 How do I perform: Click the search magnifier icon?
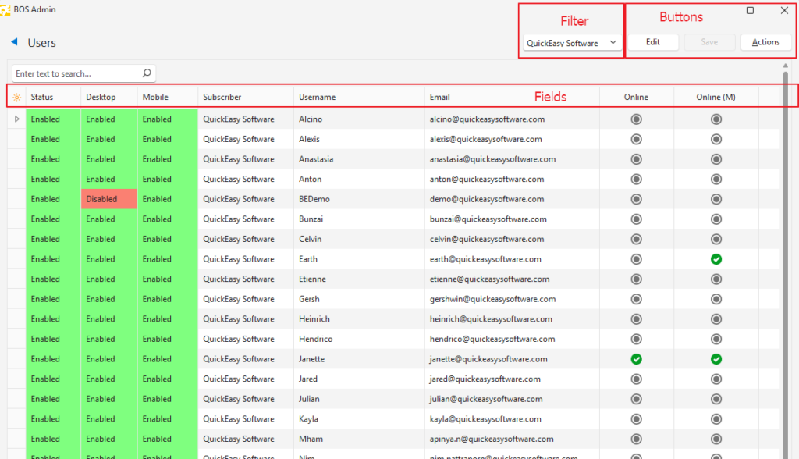146,73
